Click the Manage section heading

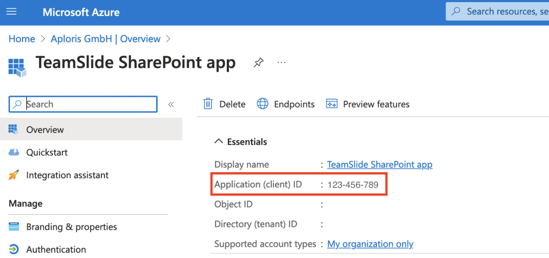(26, 203)
